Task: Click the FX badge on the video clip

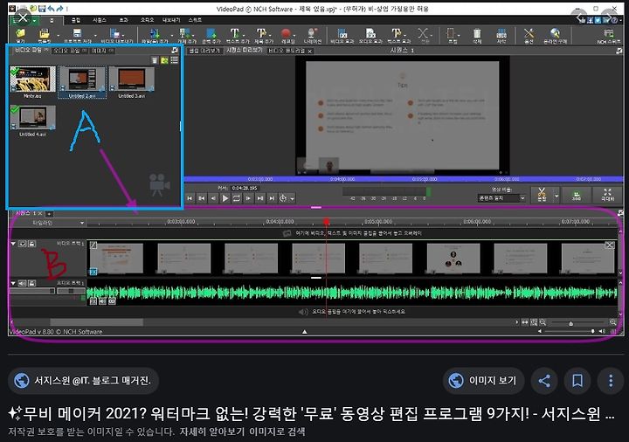Action: 93,272
